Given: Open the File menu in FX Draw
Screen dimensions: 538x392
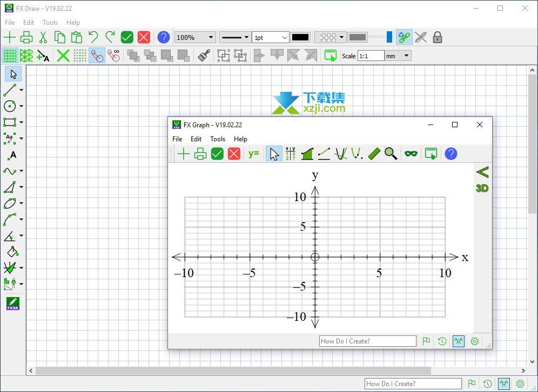Looking at the screenshot, I should pos(10,23).
